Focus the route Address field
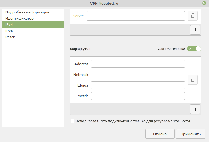The width and height of the screenshot is (209, 142). coord(138,64)
